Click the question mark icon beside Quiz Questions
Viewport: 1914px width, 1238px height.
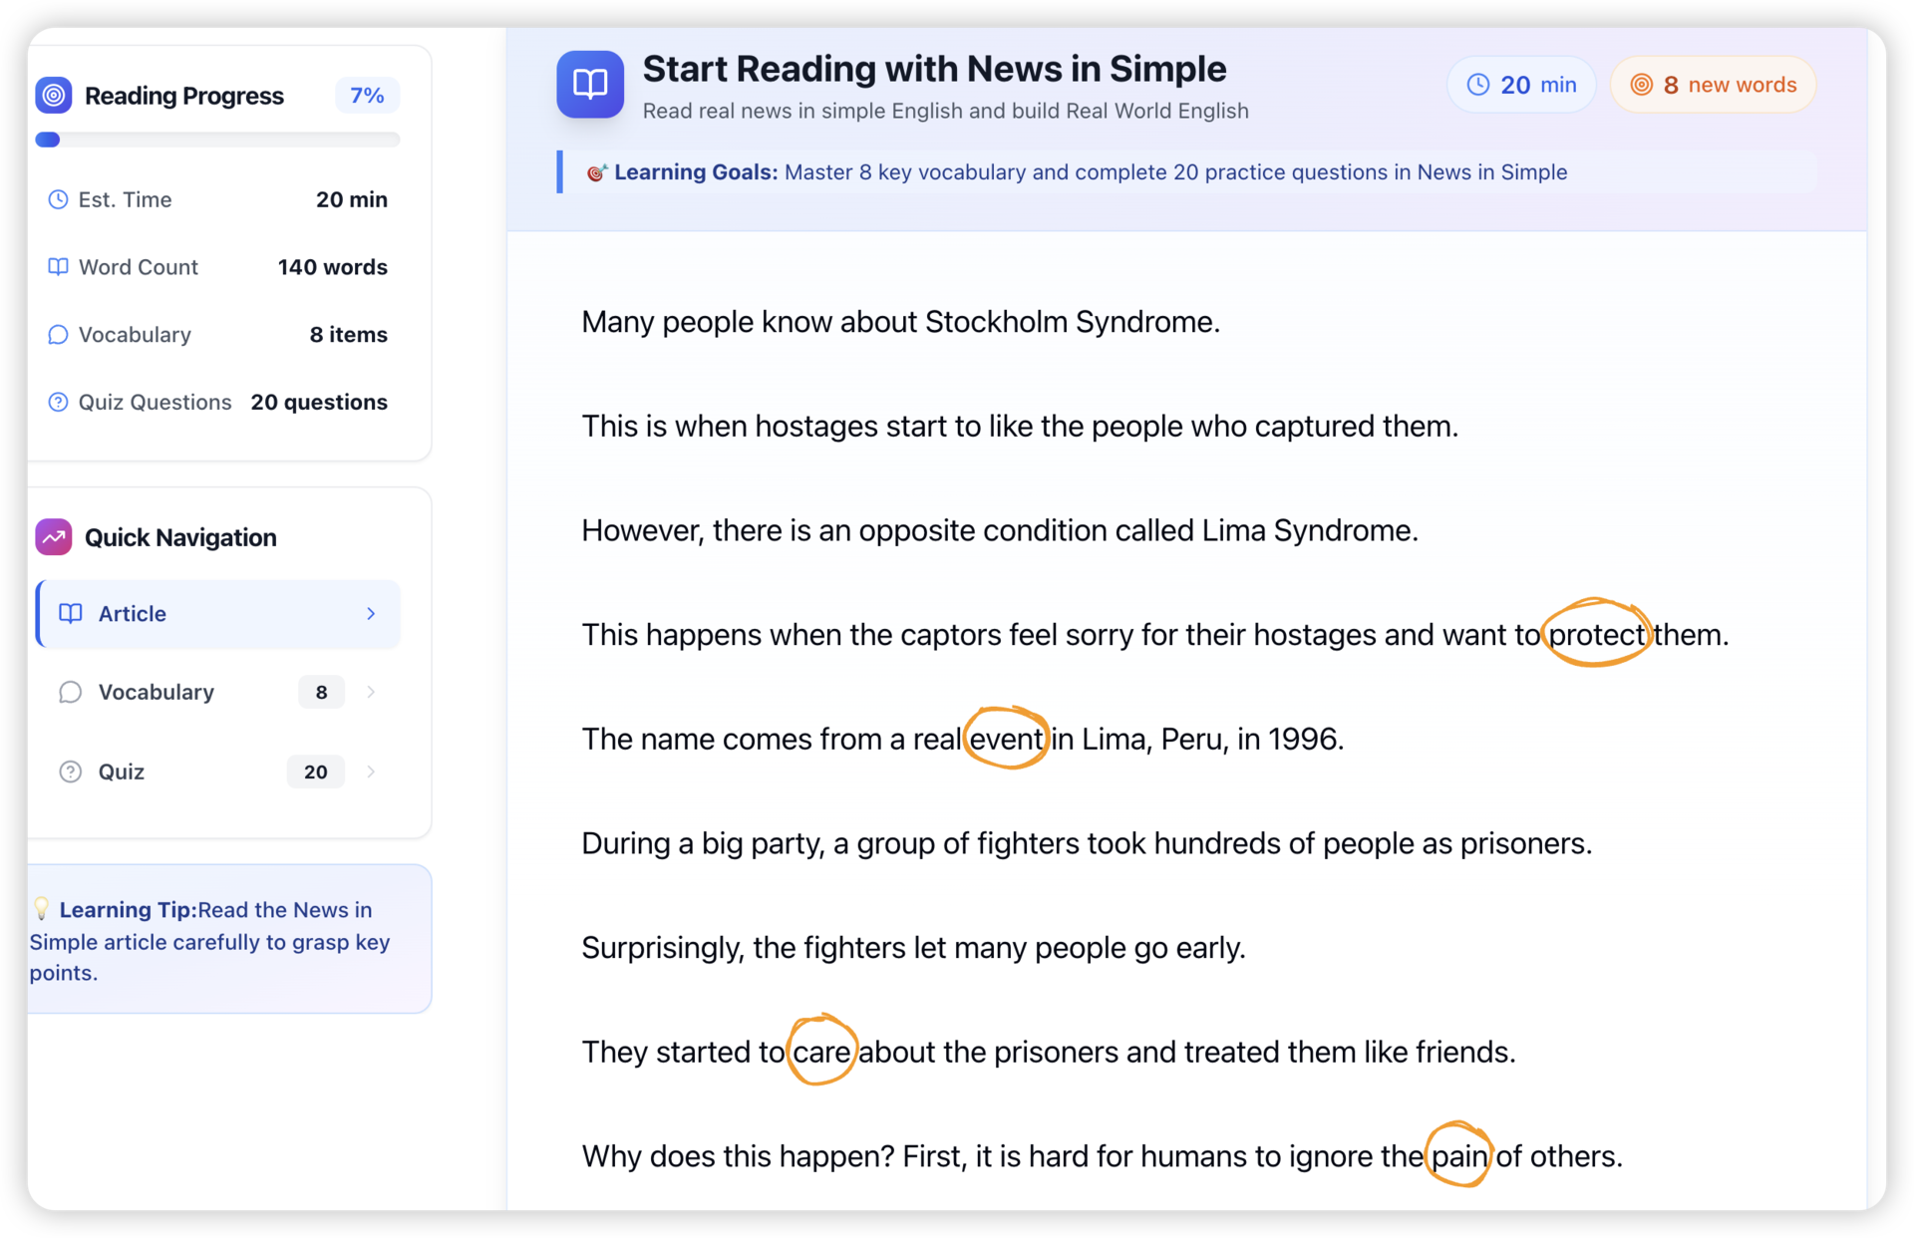[x=58, y=403]
